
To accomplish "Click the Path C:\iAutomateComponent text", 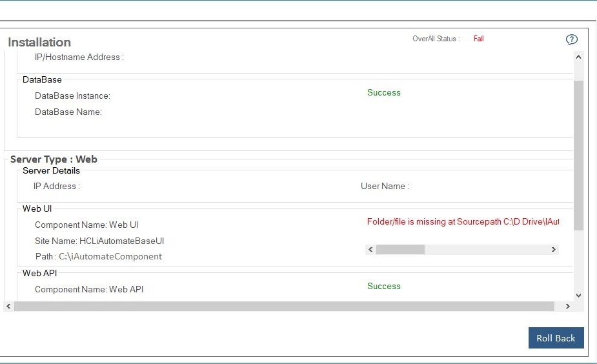I will coord(98,256).
